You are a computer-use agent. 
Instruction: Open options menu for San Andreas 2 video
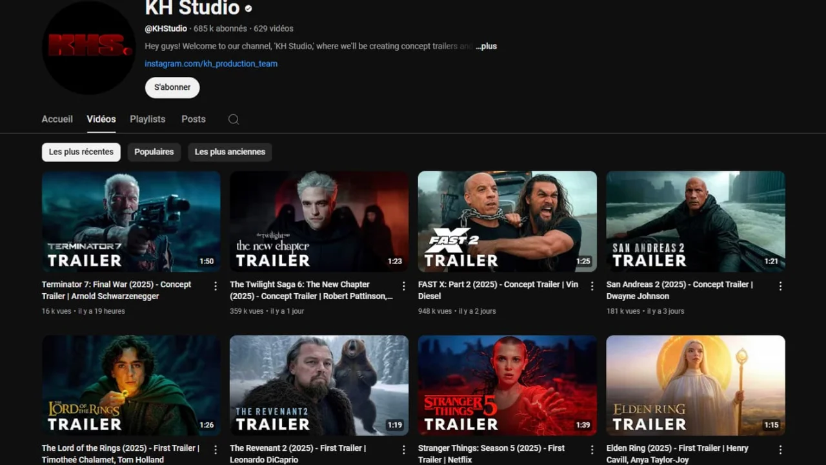(781, 285)
